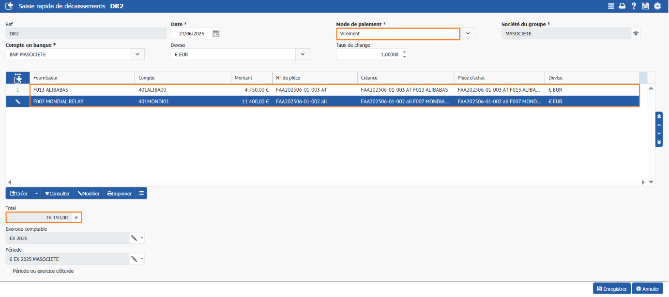Increase Taux de change with up arrow
This screenshot has width=669, height=297.
click(x=405, y=52)
